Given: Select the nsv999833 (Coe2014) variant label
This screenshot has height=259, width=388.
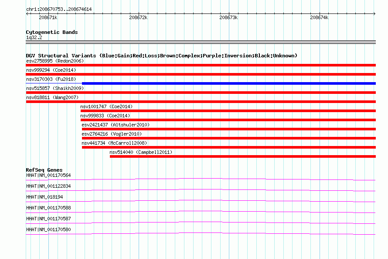Looking at the screenshot, I should [x=105, y=116].
